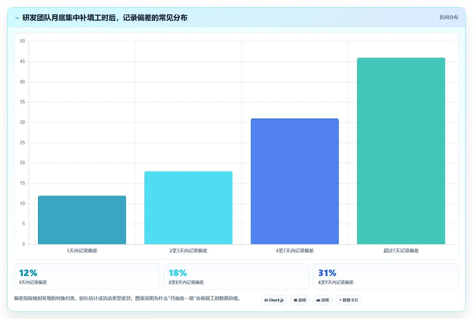This screenshot has width=473, height=319.
Task: Click the 2至3天内记录偏差 cyan bar
Action: [x=188, y=208]
